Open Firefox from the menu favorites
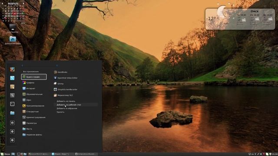Image resolution: width=278 pixels, height=156 pixels. [12, 69]
